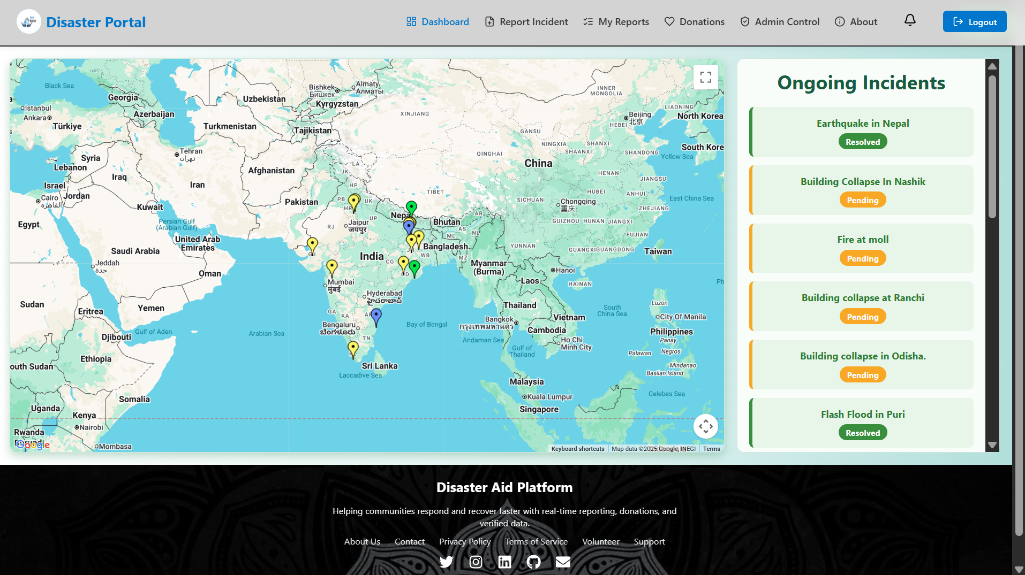Click the Resolved badge on Flash Flood in Puri
The height and width of the screenshot is (575, 1025).
coord(863,433)
